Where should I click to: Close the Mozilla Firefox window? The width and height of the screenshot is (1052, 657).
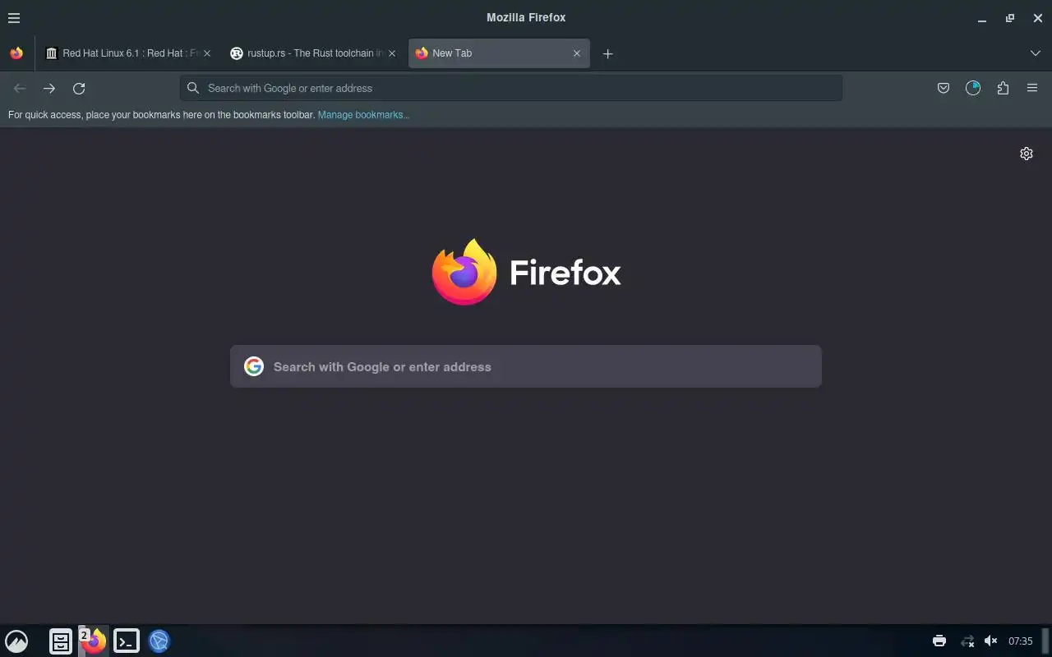point(1037,18)
